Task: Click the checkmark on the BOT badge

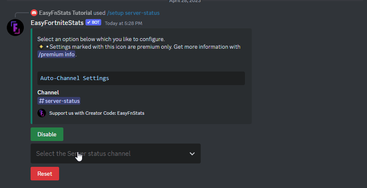Action: tap(88, 22)
